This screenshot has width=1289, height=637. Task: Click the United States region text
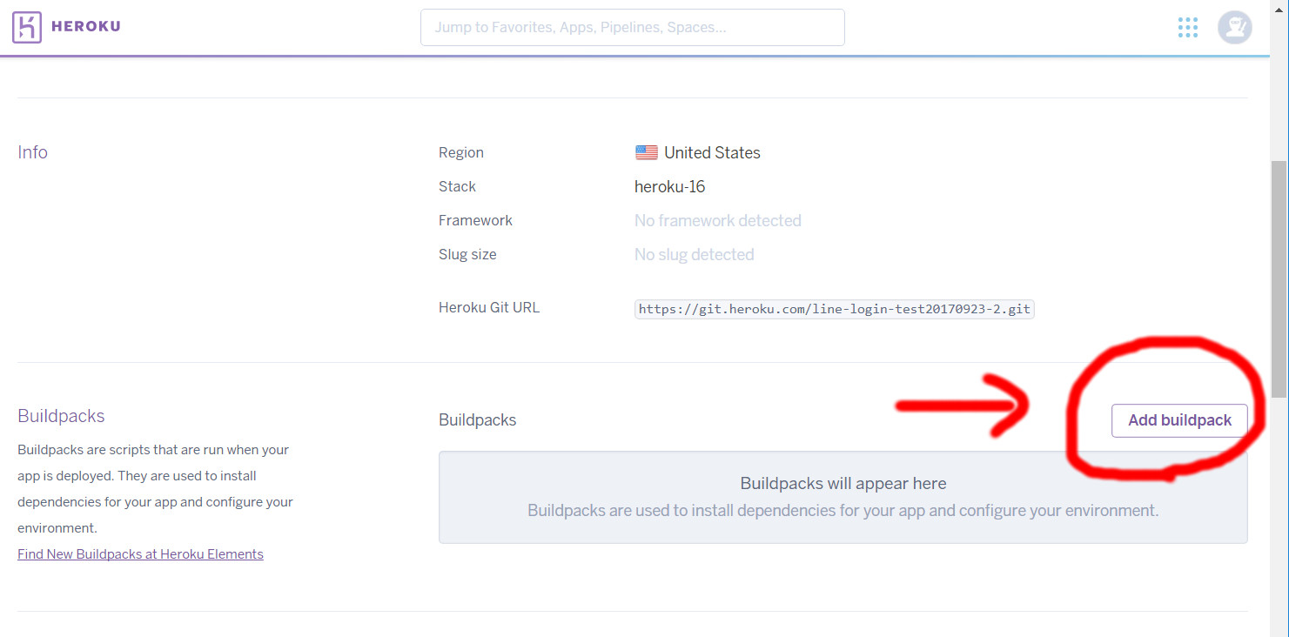pyautogui.click(x=712, y=152)
